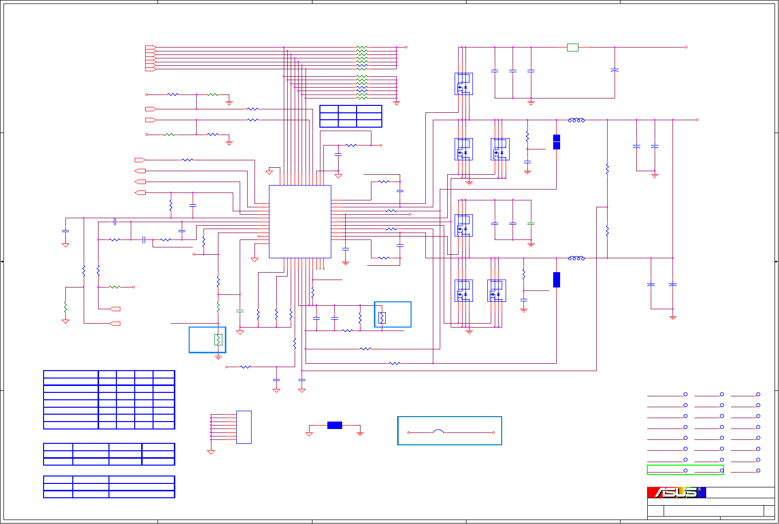This screenshot has height=524, width=779.
Task: Click thermistor symbol in center-right light-blue box
Action: click(381, 318)
